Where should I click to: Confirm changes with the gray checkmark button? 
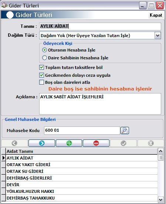(x=123, y=143)
